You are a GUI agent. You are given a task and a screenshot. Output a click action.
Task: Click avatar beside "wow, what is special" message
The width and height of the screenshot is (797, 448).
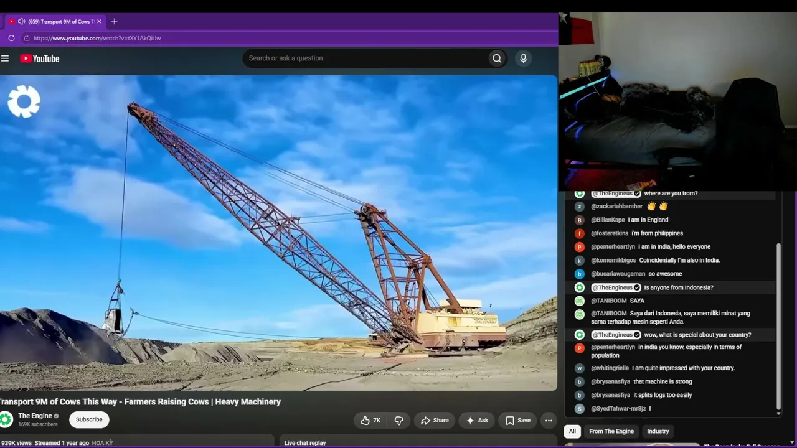coord(579,335)
